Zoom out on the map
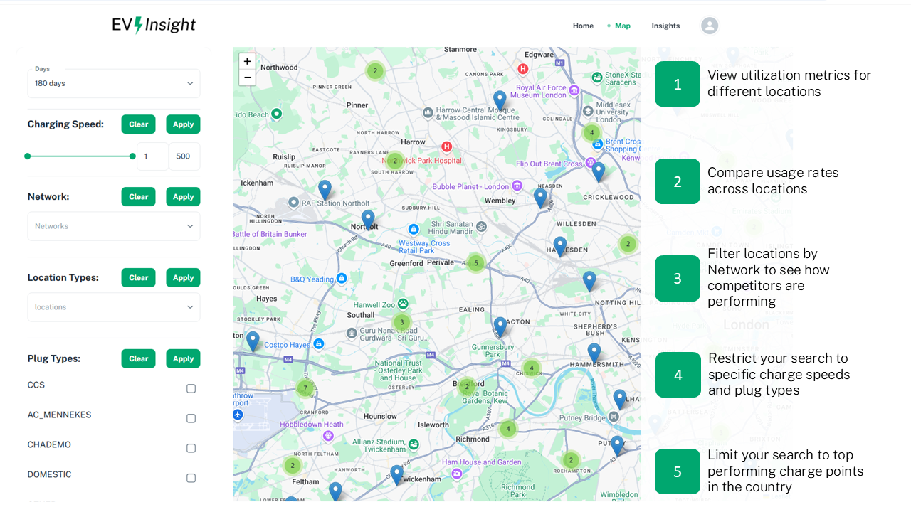This screenshot has width=911, height=512. (247, 78)
